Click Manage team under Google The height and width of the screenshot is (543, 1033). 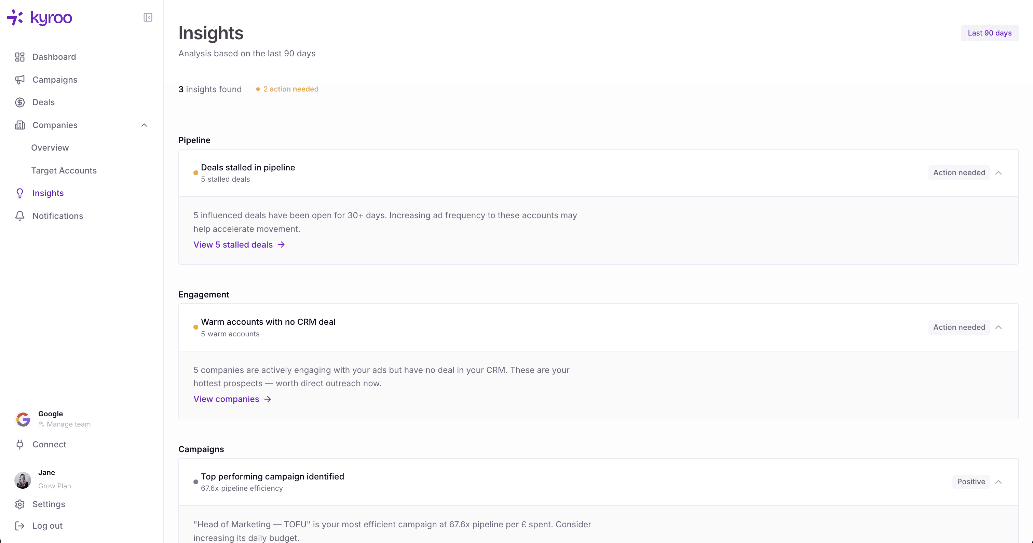68,424
